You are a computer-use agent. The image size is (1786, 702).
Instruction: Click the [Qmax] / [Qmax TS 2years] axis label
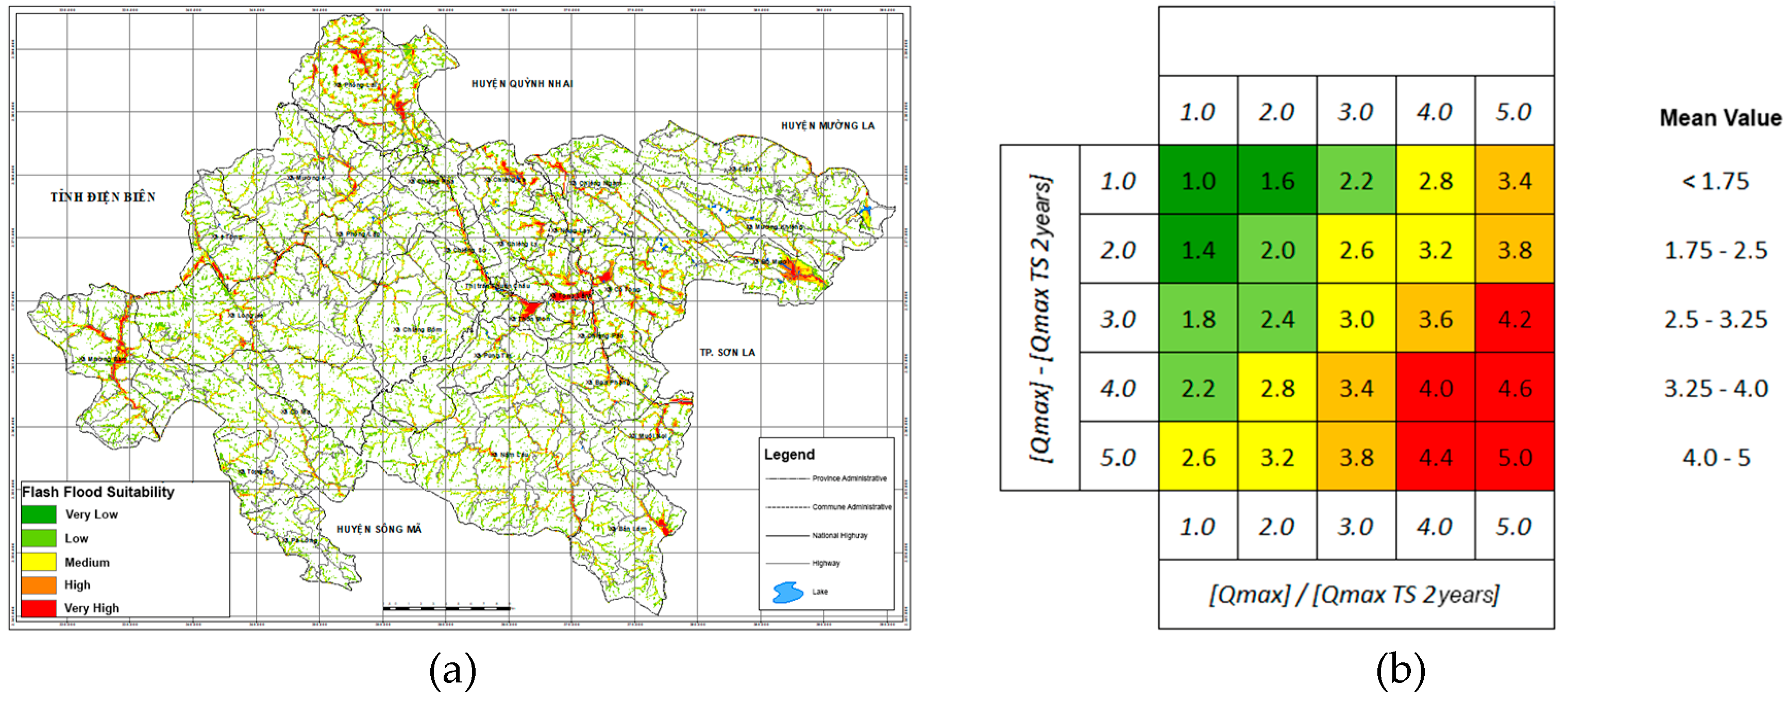(1355, 594)
